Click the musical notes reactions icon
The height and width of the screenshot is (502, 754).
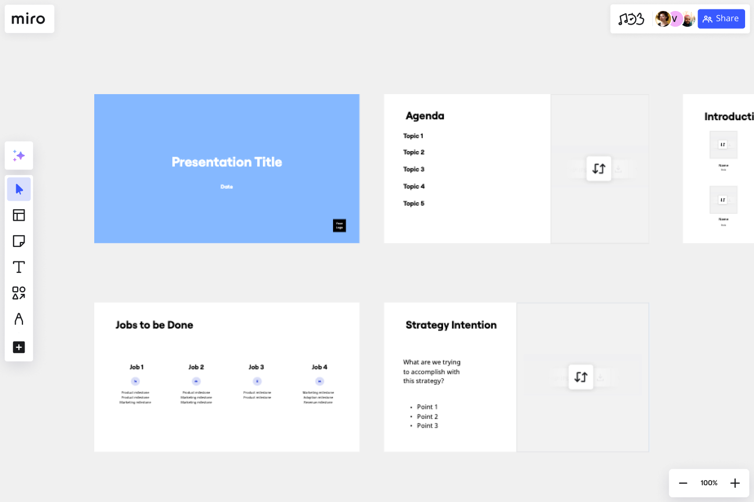[632, 18]
